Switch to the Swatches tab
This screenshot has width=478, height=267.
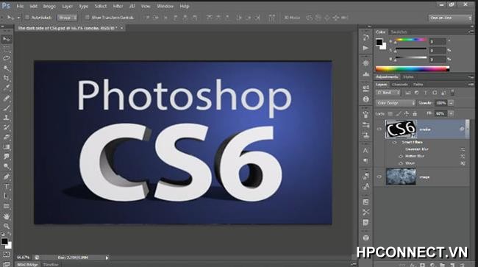click(x=399, y=32)
